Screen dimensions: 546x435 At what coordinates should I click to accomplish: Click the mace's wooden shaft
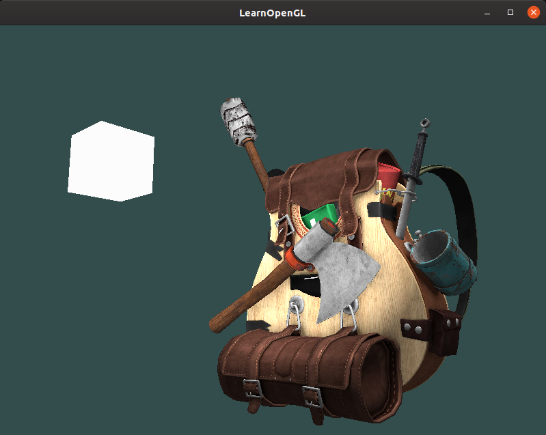click(x=258, y=166)
